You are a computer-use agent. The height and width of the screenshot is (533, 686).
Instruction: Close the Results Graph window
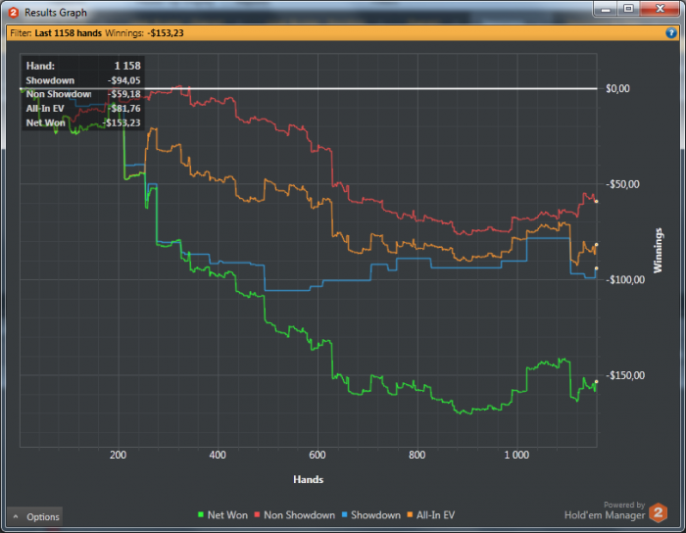(661, 9)
